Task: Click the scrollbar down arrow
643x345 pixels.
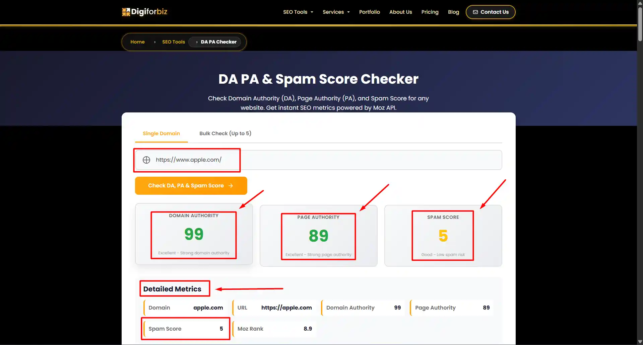Action: click(640, 342)
